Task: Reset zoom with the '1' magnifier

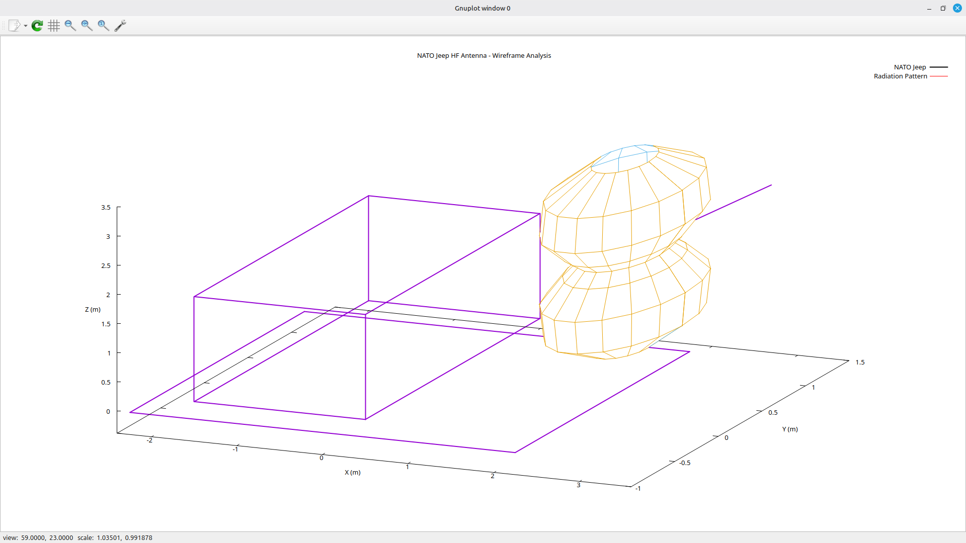Action: click(x=104, y=26)
